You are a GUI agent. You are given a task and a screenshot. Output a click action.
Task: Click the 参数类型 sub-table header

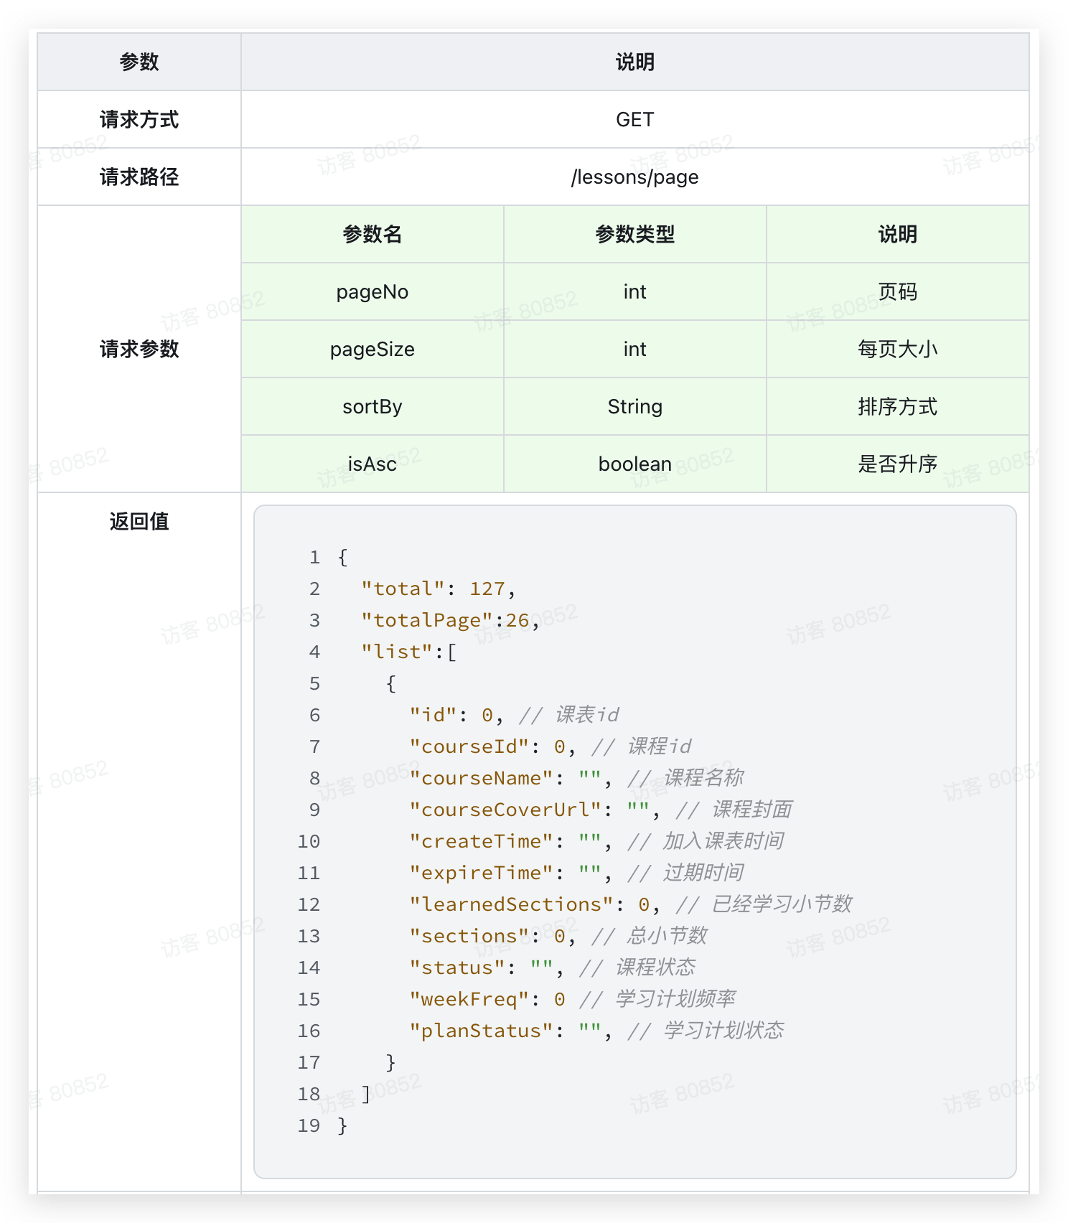[634, 234]
